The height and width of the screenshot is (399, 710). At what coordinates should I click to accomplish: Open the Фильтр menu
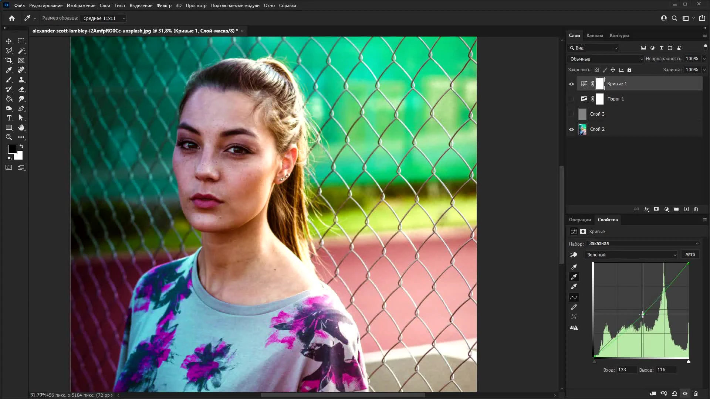[164, 6]
